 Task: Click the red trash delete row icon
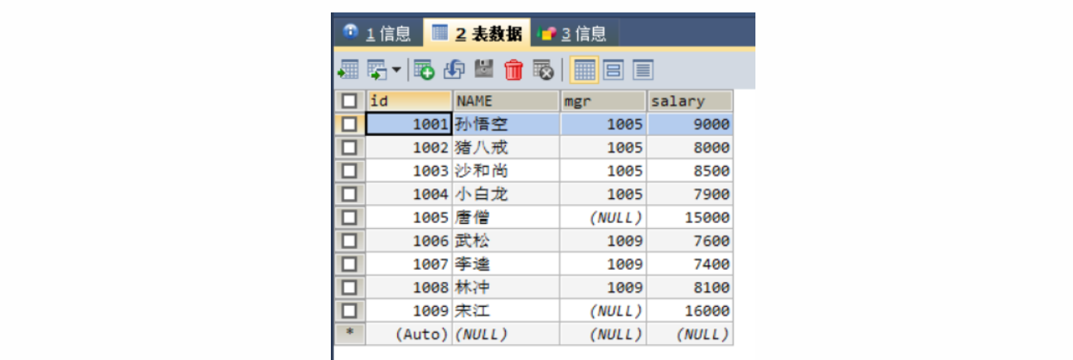[514, 70]
